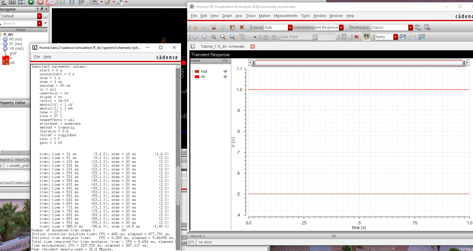Toggle visibility eye for /out trace
Screen dimensions: 473x251
pyautogui.click(x=225, y=71)
